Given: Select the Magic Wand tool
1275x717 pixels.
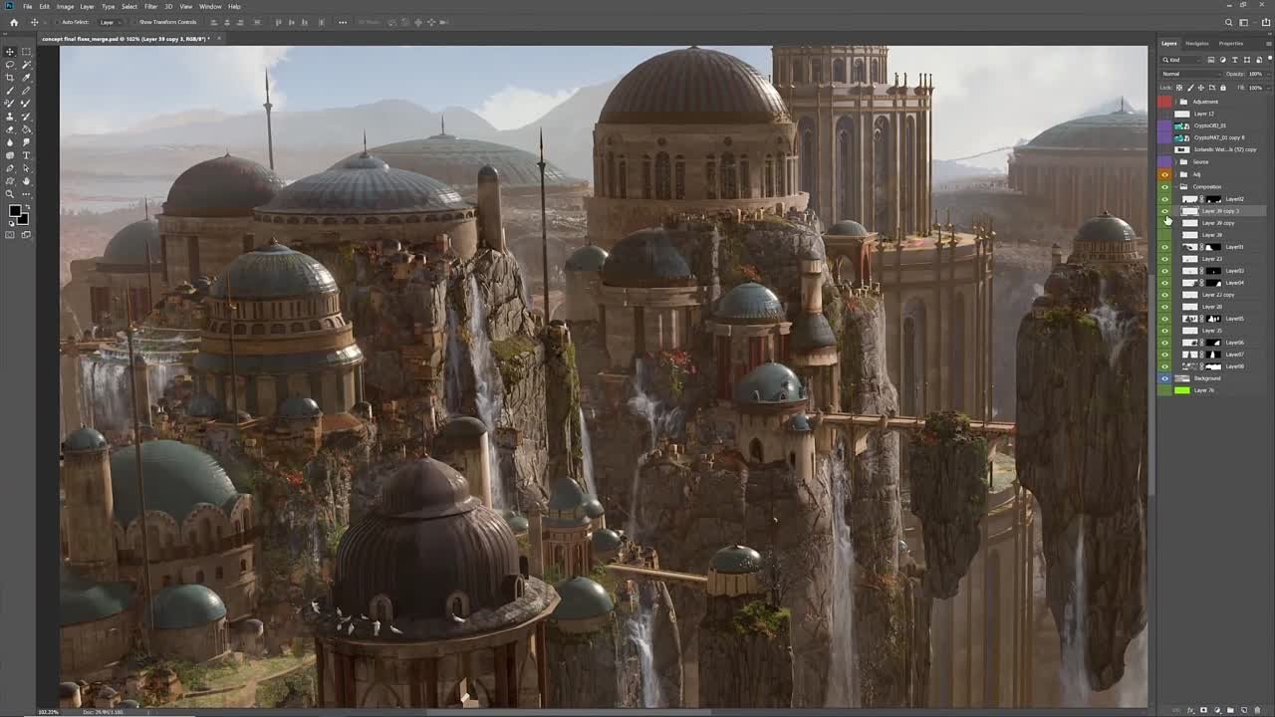Looking at the screenshot, I should (x=26, y=65).
